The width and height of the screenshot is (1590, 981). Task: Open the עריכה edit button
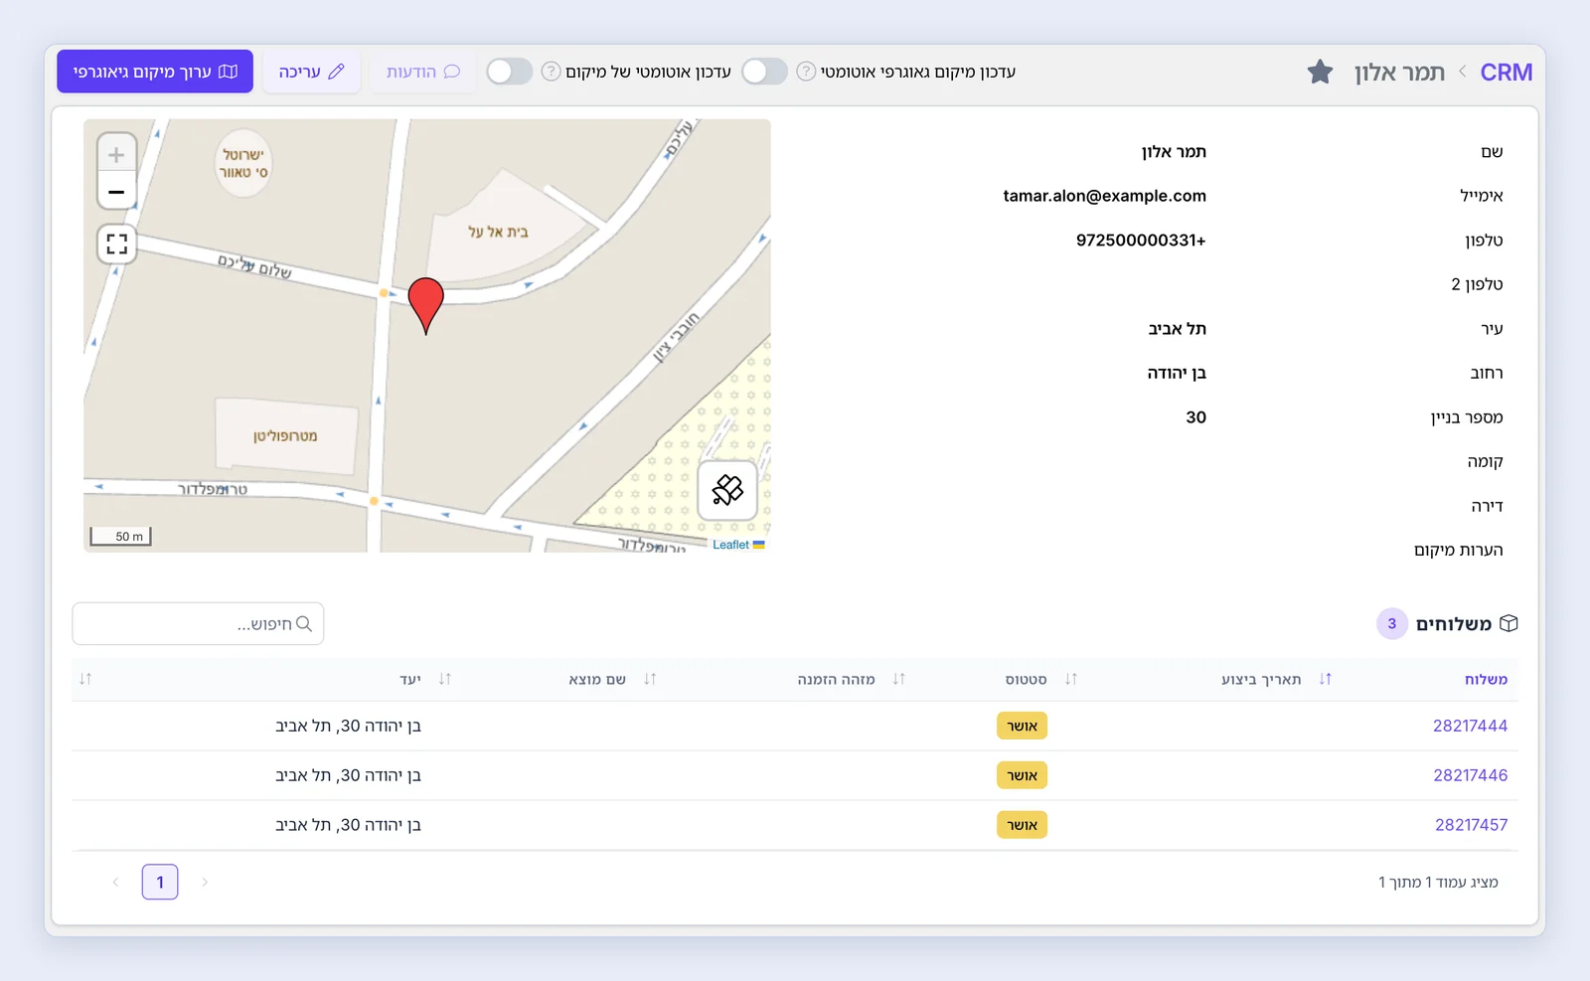(311, 72)
